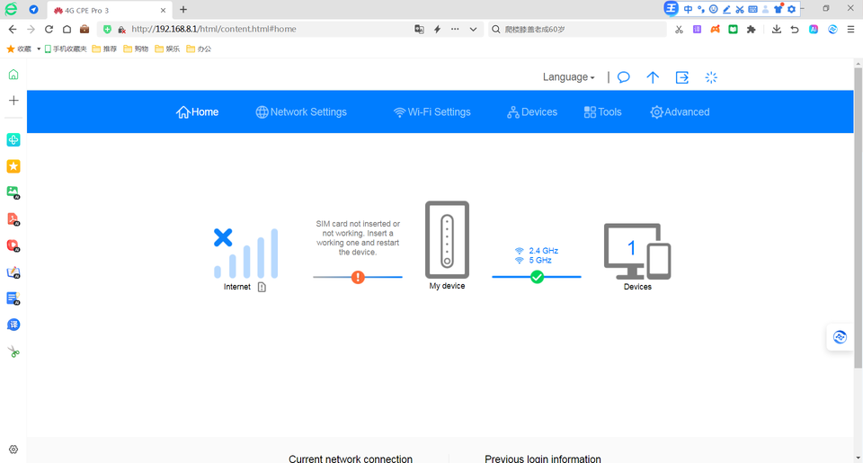Click the browser search box
Viewport: 863px width, 463px height.
[578, 29]
